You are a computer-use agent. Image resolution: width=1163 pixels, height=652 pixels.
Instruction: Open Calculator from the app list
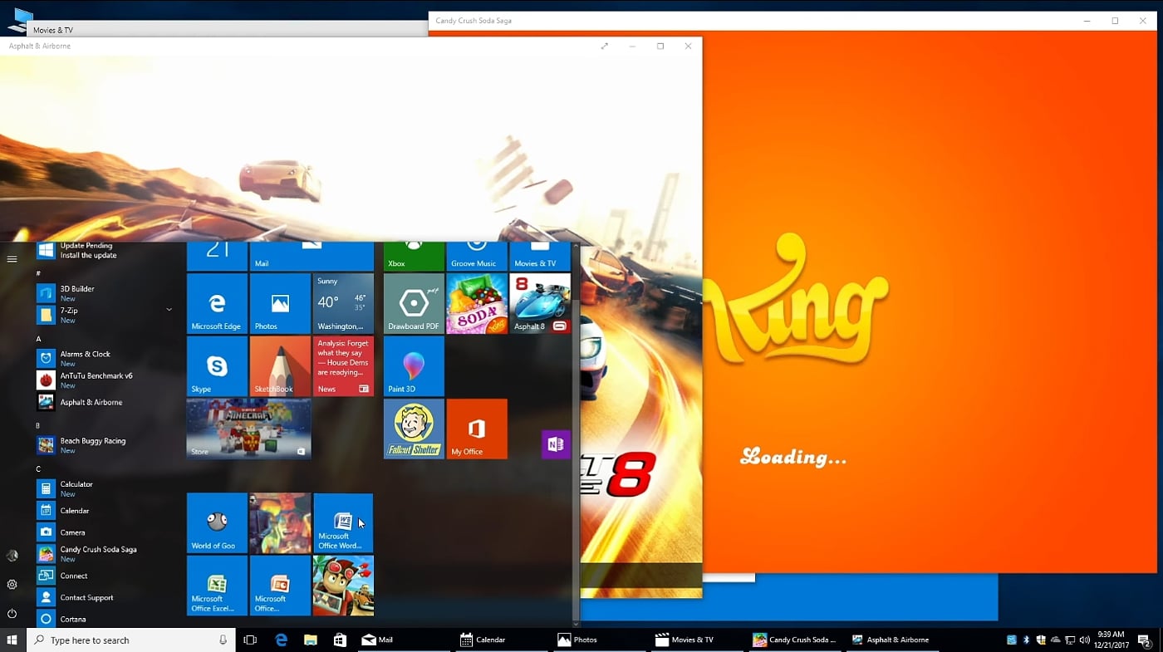coord(105,488)
